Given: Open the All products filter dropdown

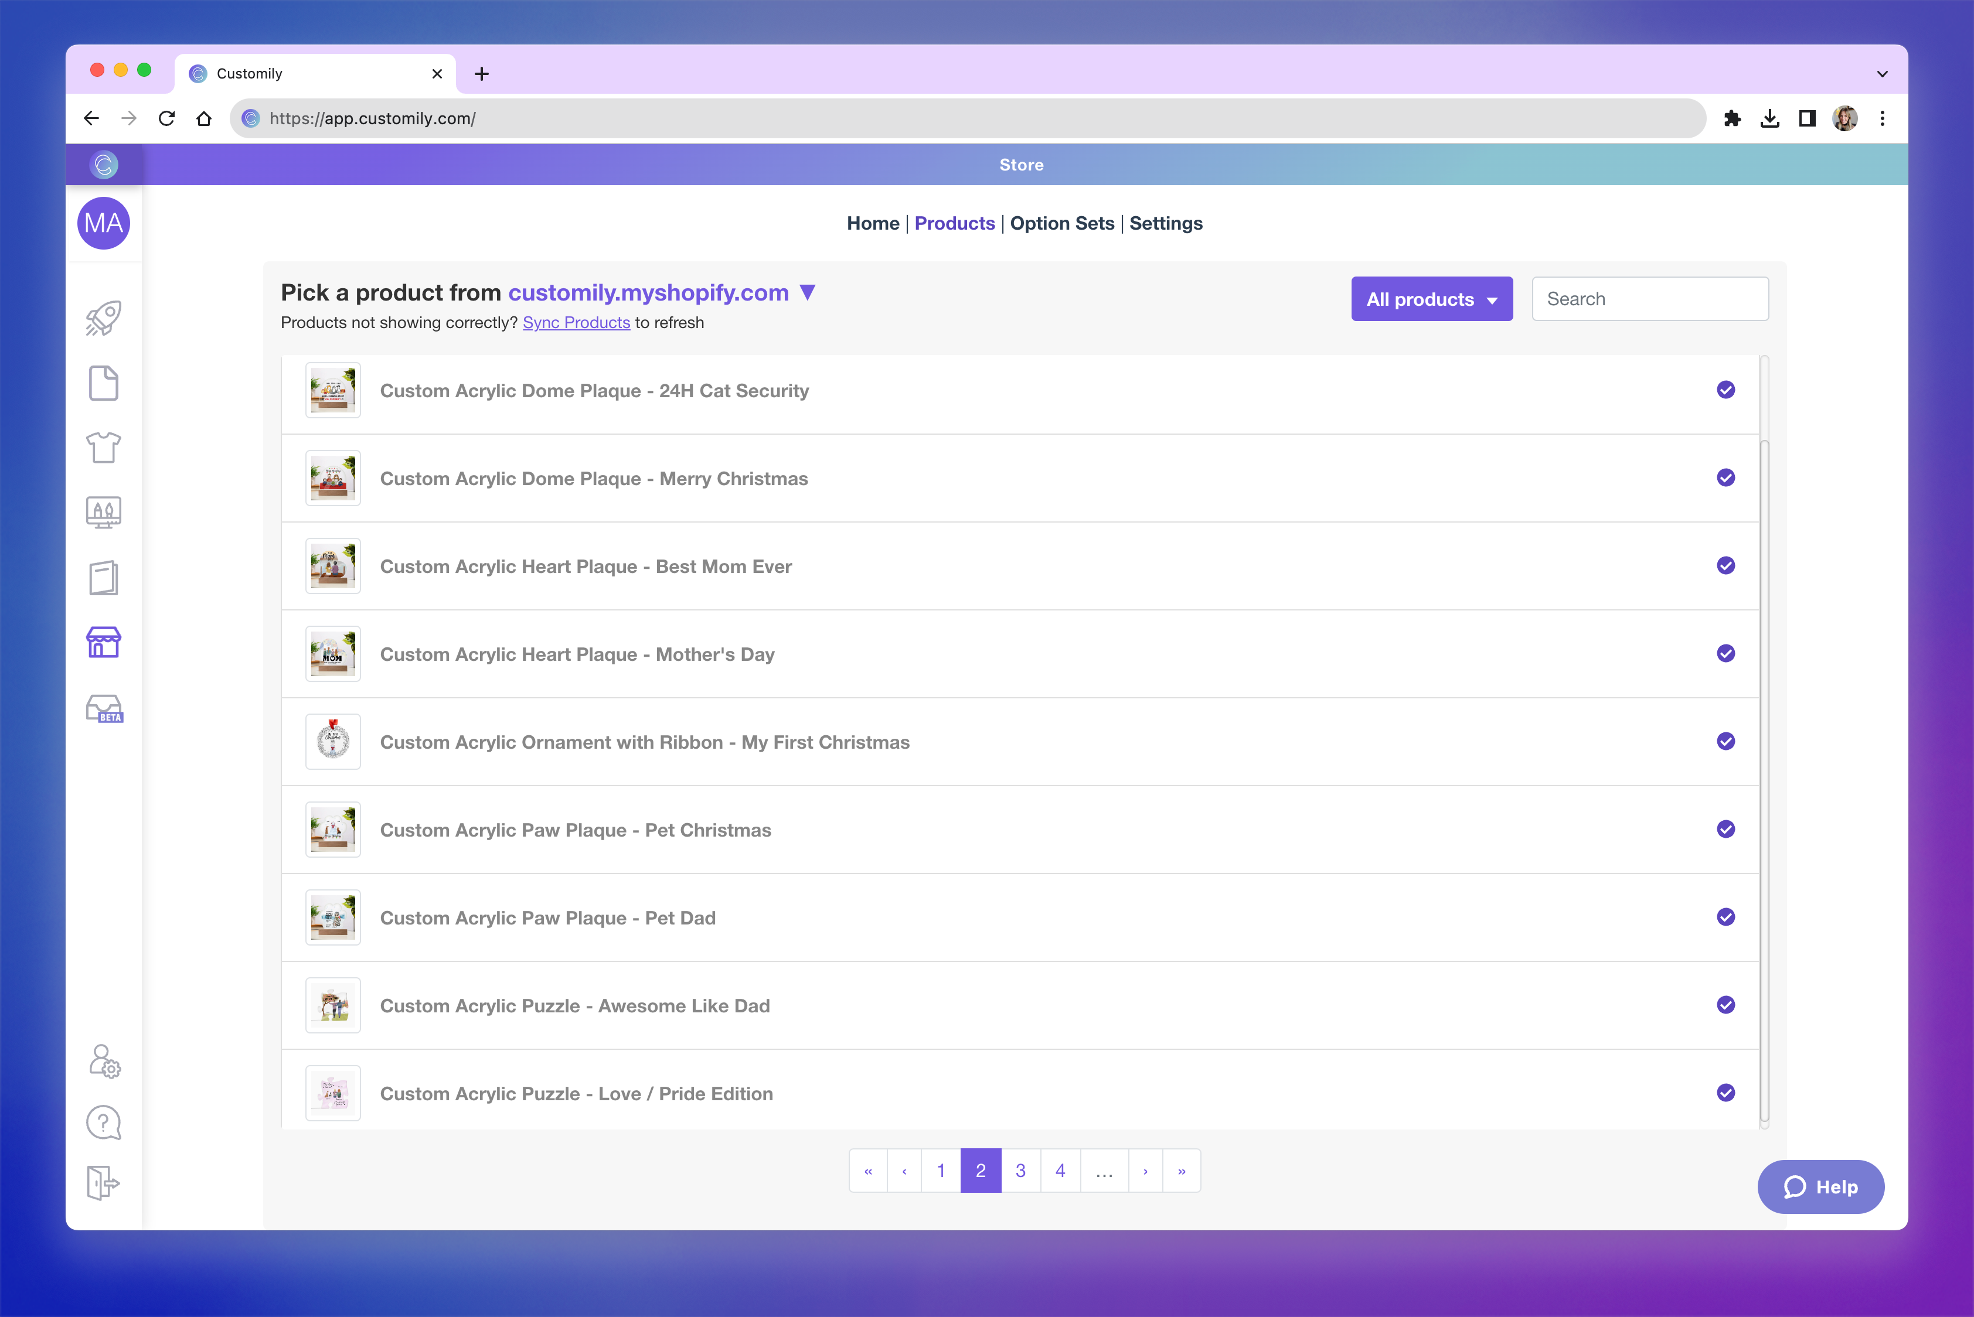Looking at the screenshot, I should coord(1431,299).
